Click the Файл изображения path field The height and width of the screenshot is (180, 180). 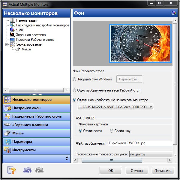pos(140,143)
